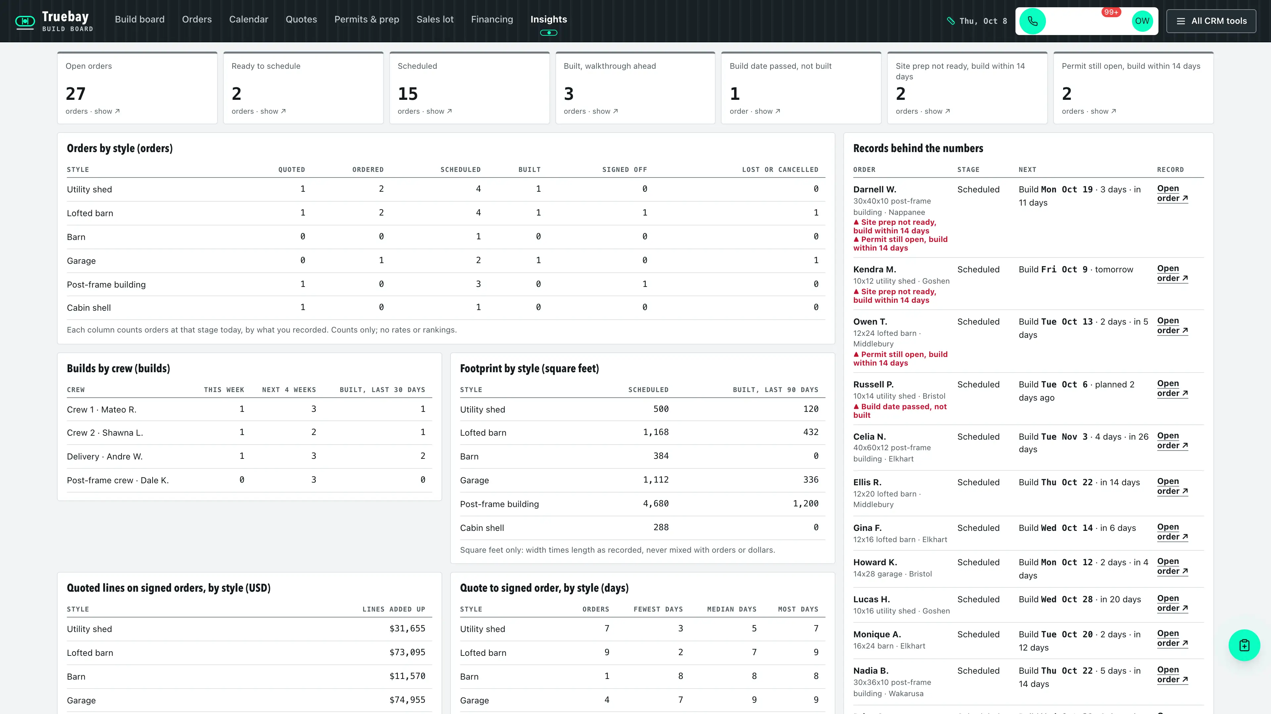The image size is (1271, 714).
Task: Open Kendra M.'s order record
Action: (x=1172, y=273)
